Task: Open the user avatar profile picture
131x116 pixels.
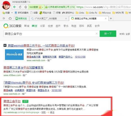Action: click(6, 5)
